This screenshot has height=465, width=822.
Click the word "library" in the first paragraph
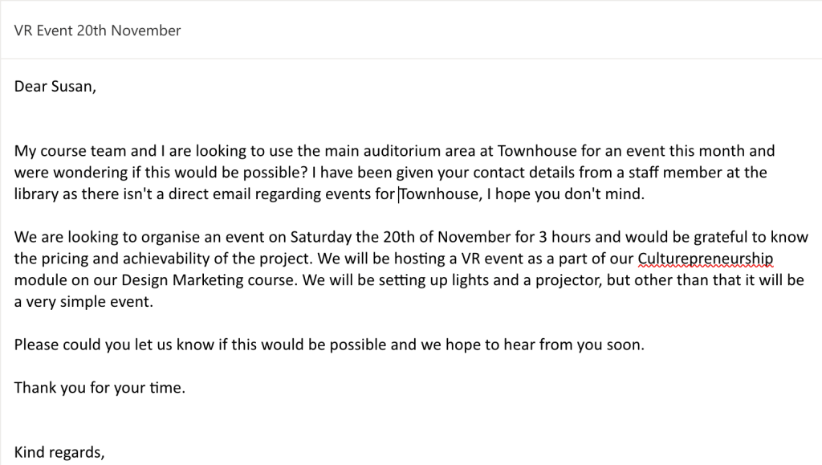[36, 194]
